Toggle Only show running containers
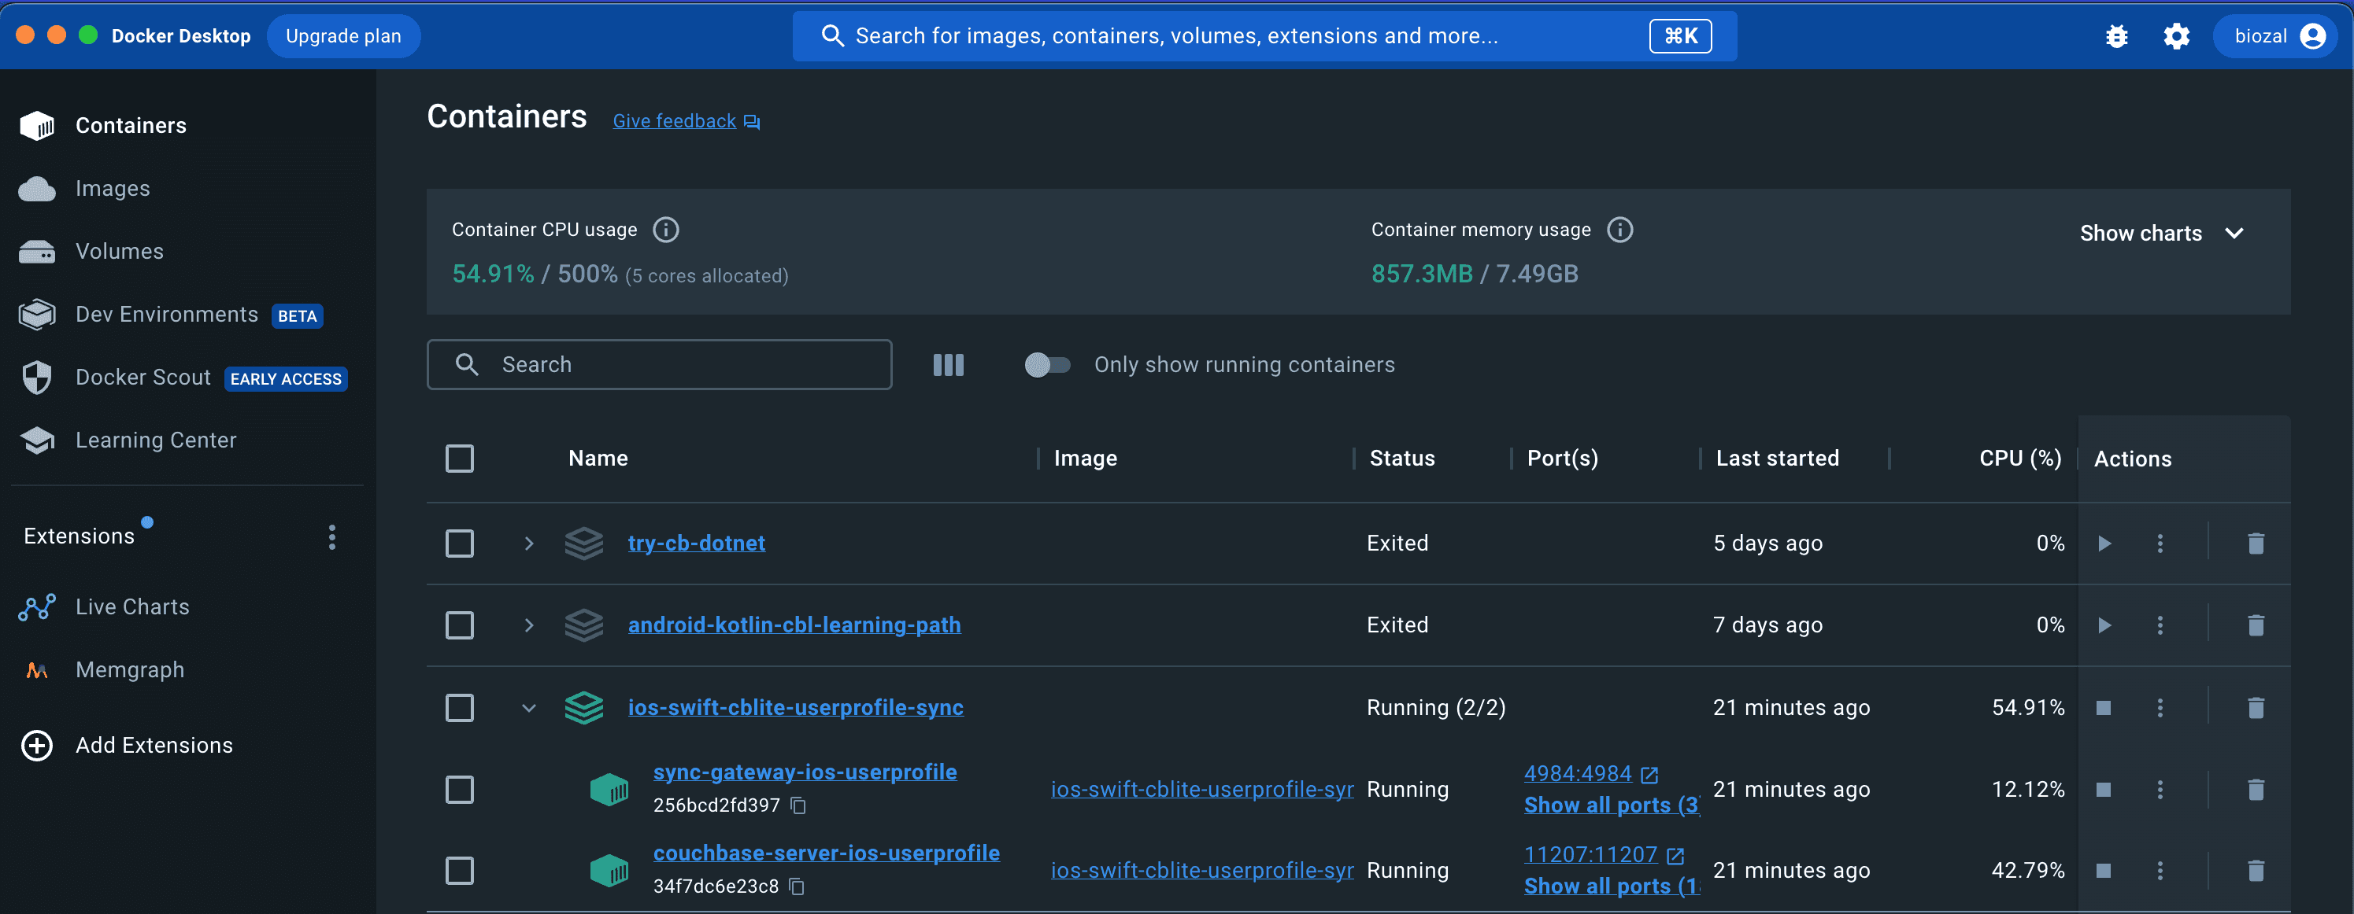The height and width of the screenshot is (914, 2354). click(1047, 364)
